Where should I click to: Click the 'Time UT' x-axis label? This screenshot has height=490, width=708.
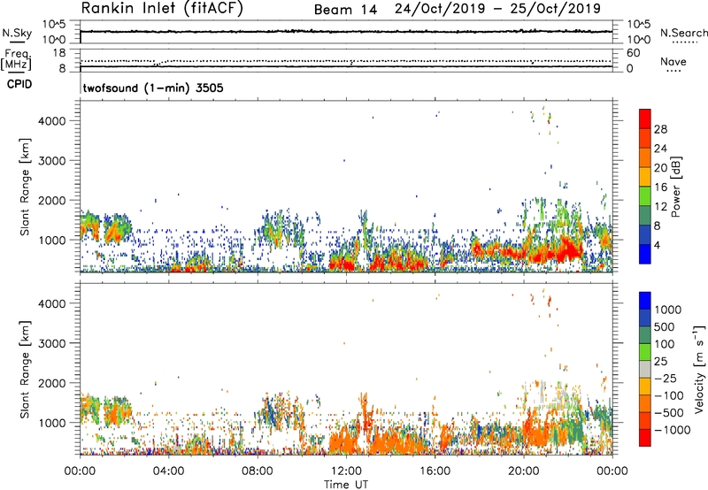[x=346, y=485]
